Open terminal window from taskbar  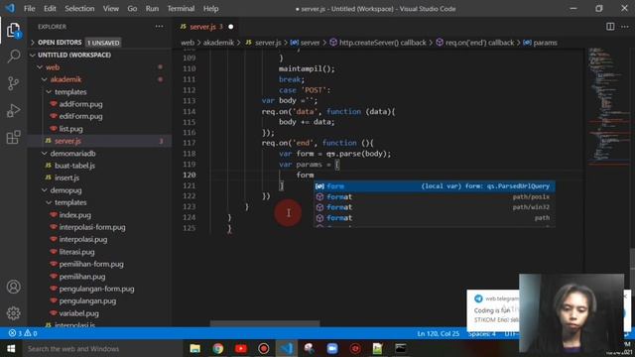point(401,348)
